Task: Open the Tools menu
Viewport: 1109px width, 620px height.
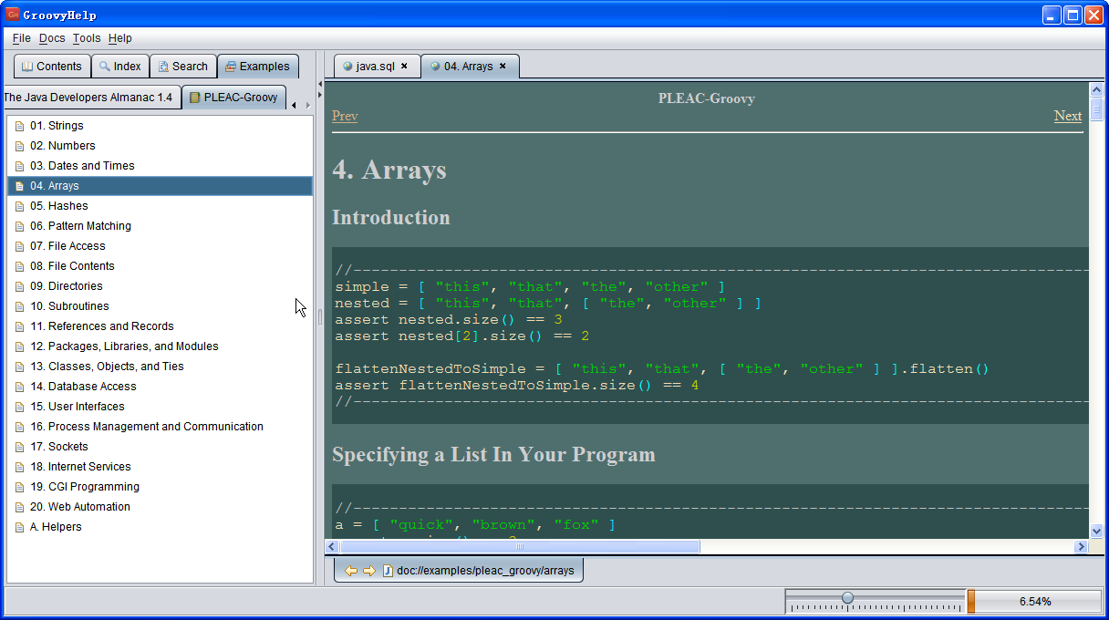Action: tap(87, 38)
